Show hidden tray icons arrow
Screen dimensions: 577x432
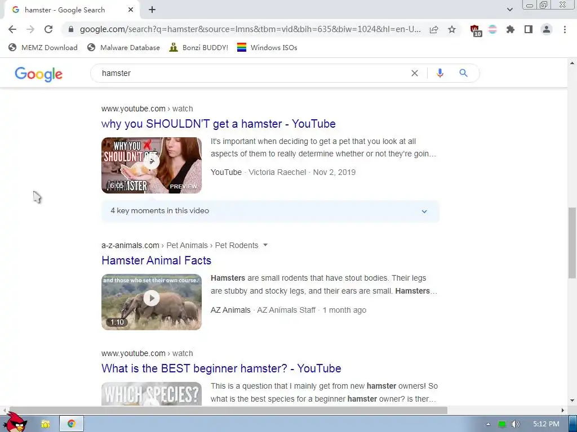(x=488, y=424)
